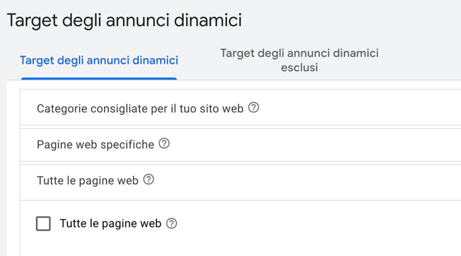Select the Pagine web specifiche label text

tap(95, 144)
